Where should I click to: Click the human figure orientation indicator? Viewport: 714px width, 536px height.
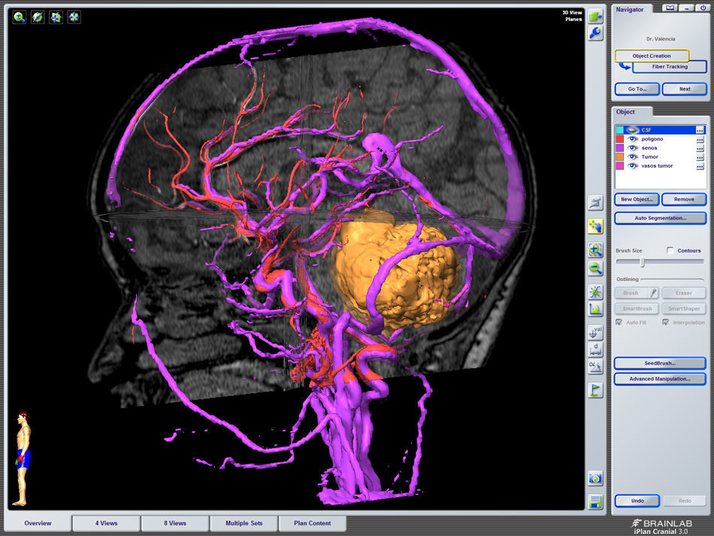23,458
